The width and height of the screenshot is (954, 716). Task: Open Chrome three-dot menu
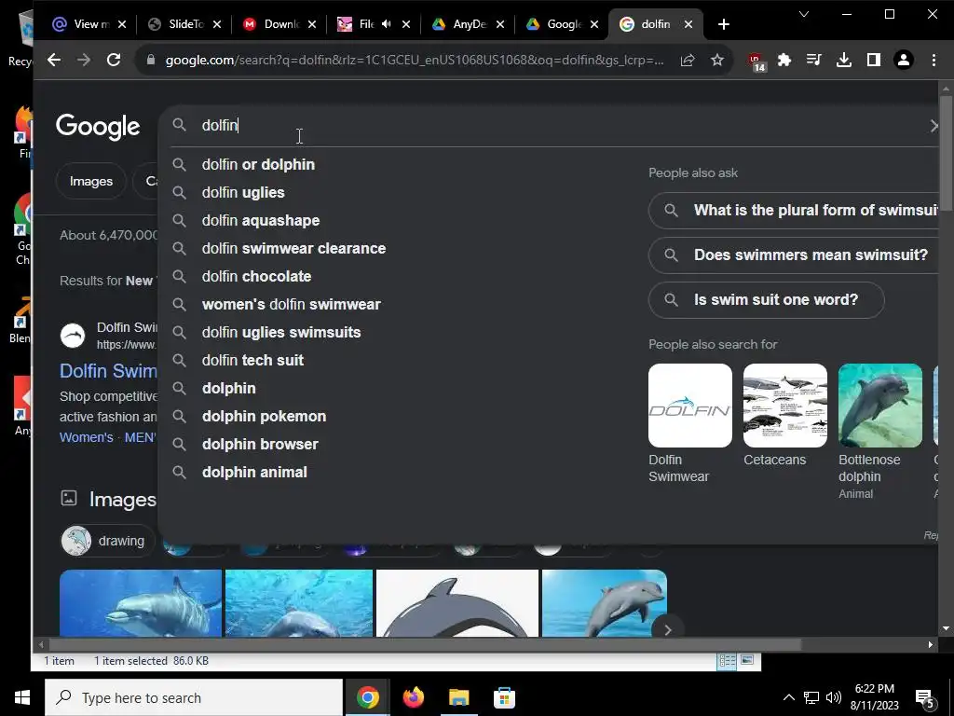click(934, 60)
